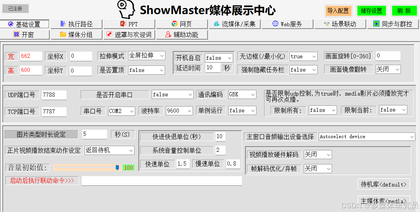Click the TCP端口号 input field

click(x=54, y=112)
